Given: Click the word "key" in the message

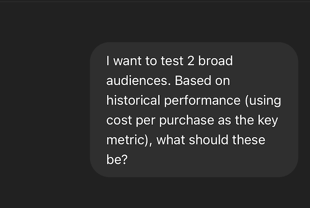Looking at the screenshot, I should coord(268,121).
